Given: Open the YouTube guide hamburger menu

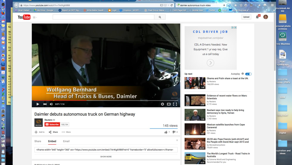Looking at the screenshot, I should [35, 17].
